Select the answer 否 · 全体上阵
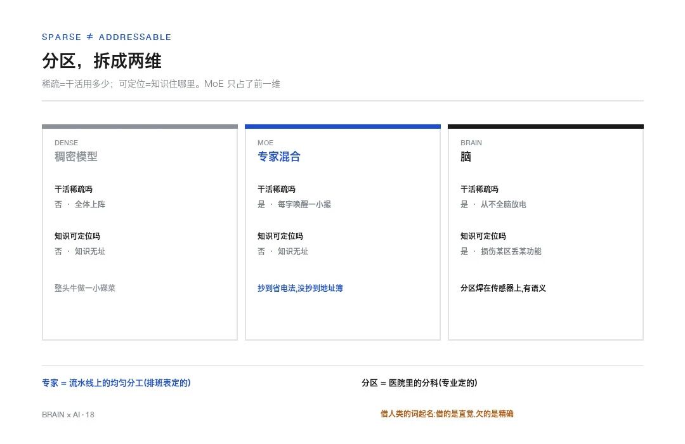The height and width of the screenshot is (444, 685). point(80,204)
